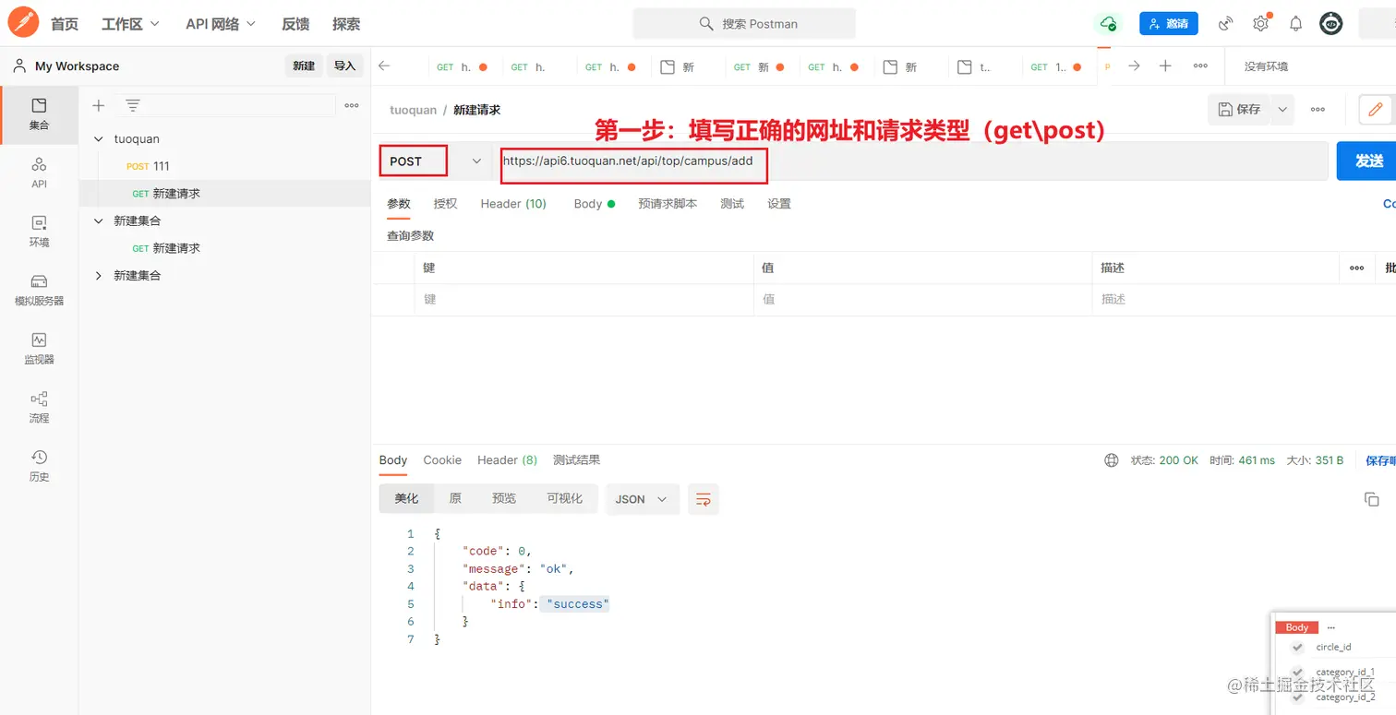1396x715 pixels.
Task: Click the user avatar icon
Action: [x=1330, y=24]
